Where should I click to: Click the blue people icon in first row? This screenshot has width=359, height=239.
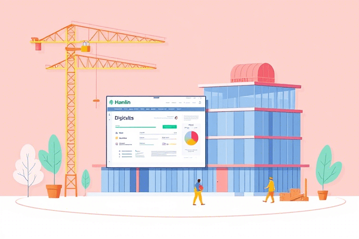coord(116,133)
